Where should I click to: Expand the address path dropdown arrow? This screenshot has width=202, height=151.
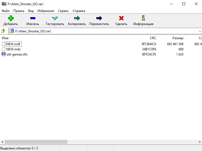pos(200,31)
